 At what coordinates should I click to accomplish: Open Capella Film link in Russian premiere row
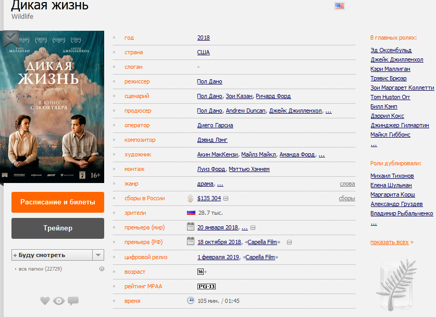[263, 242]
